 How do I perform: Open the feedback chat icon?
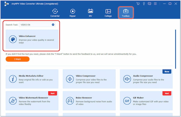point(149,4)
